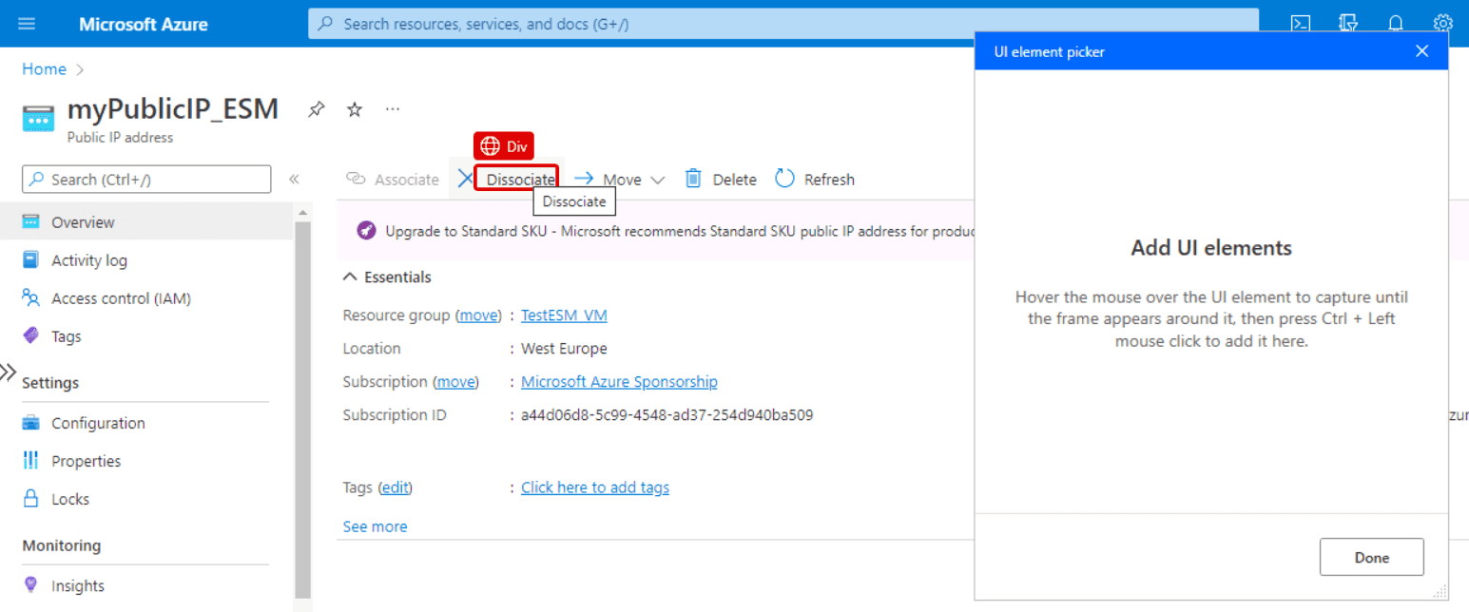Click the Dissociate X icon
The width and height of the screenshot is (1469, 612).
click(465, 179)
